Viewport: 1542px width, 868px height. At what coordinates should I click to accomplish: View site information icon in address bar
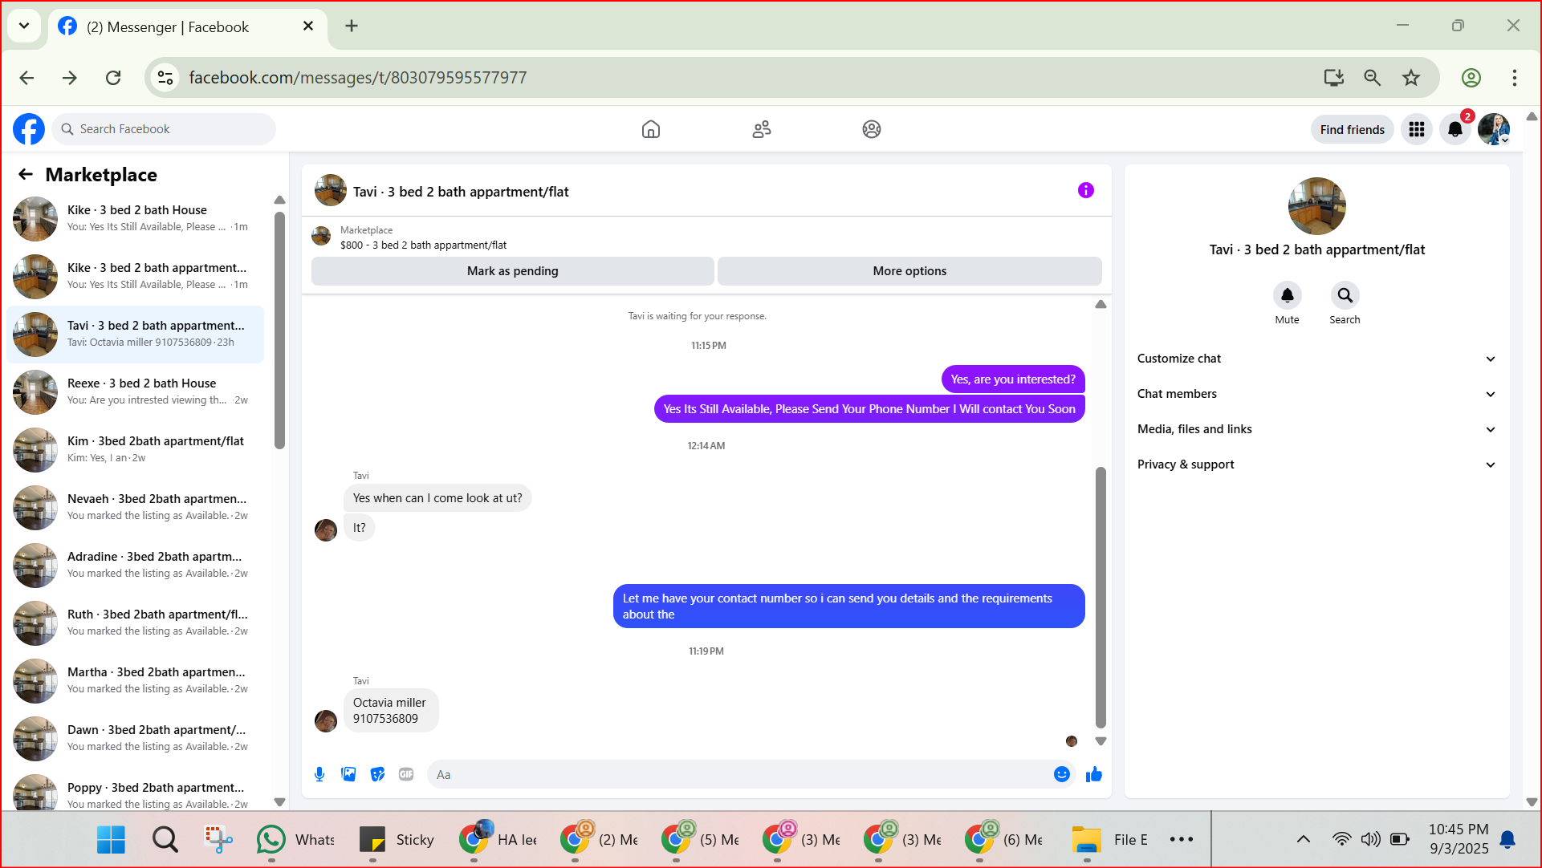pyautogui.click(x=165, y=78)
